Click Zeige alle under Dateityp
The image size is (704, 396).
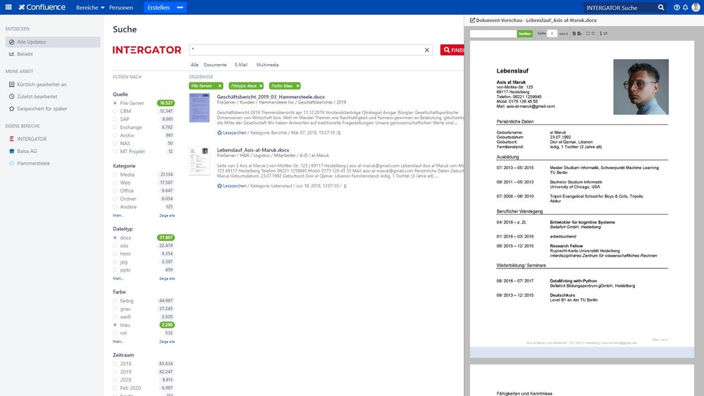pyautogui.click(x=167, y=278)
